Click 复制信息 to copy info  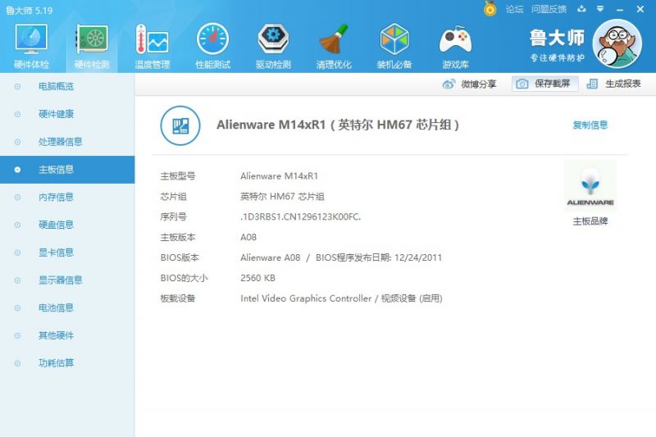point(590,125)
